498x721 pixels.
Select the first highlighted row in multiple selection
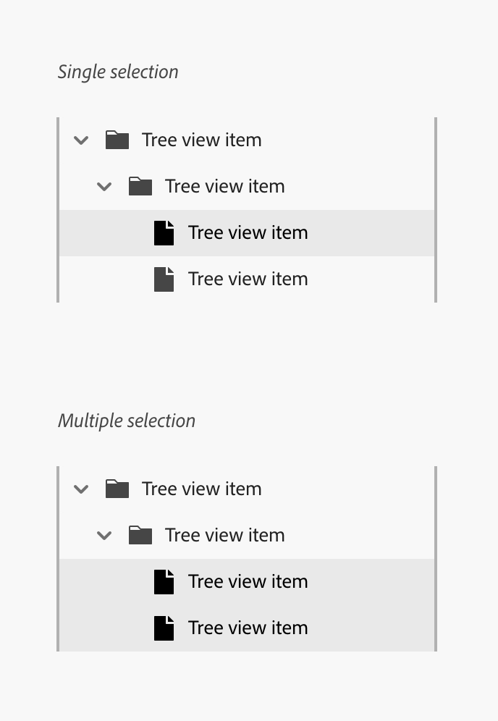click(x=248, y=581)
